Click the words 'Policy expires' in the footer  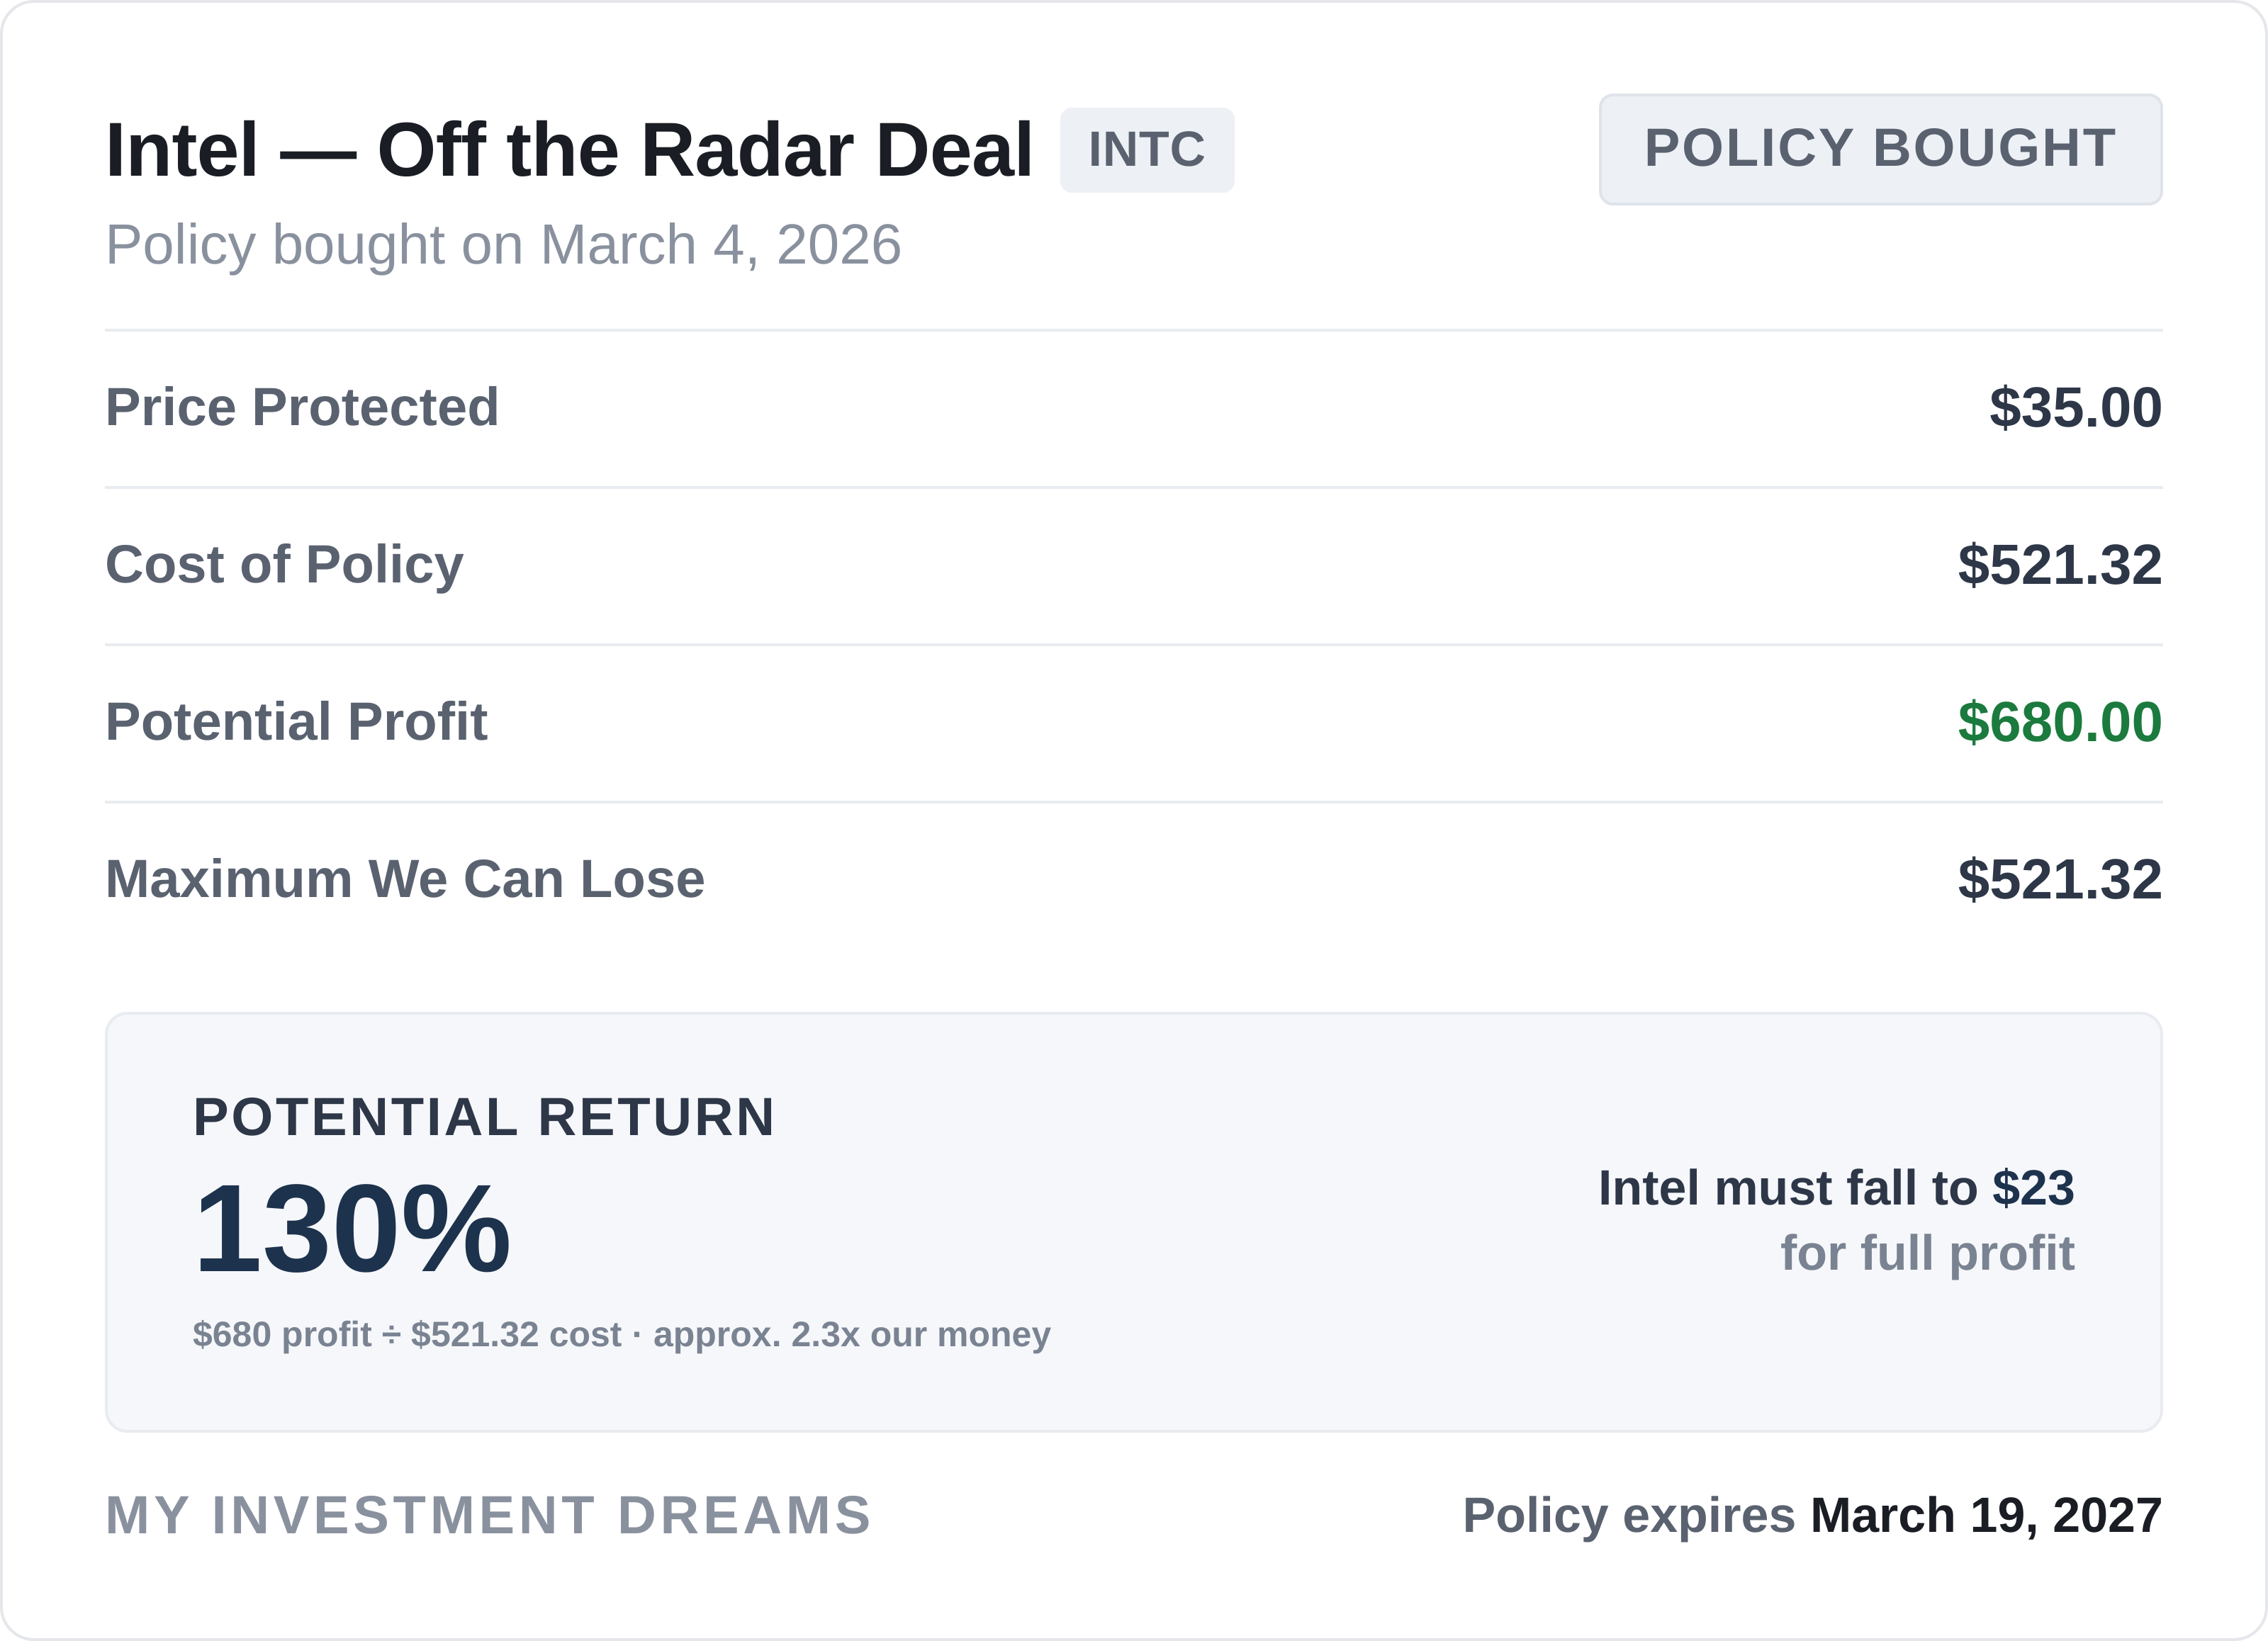pos(1629,1515)
